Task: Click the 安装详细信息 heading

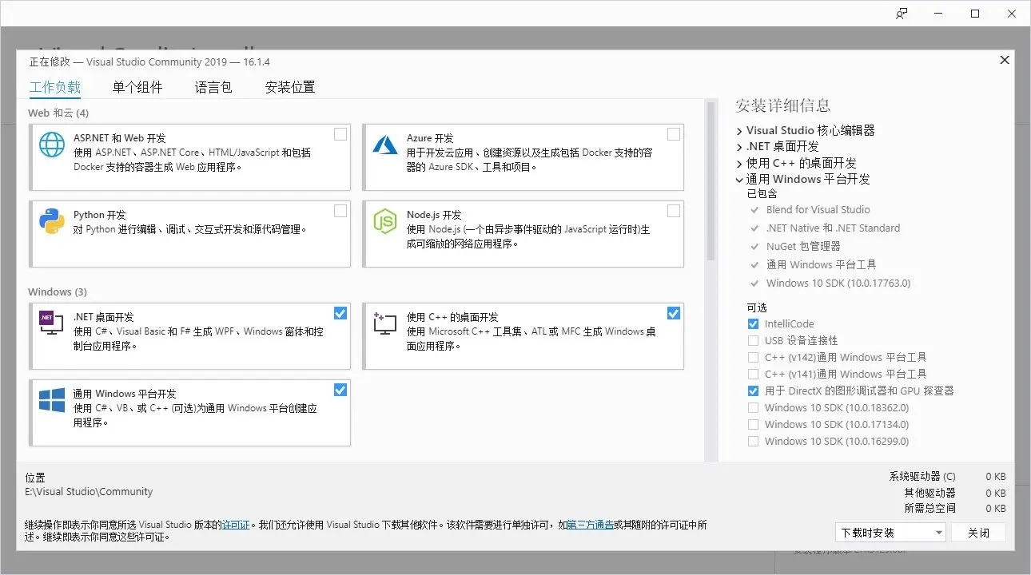Action: [782, 105]
